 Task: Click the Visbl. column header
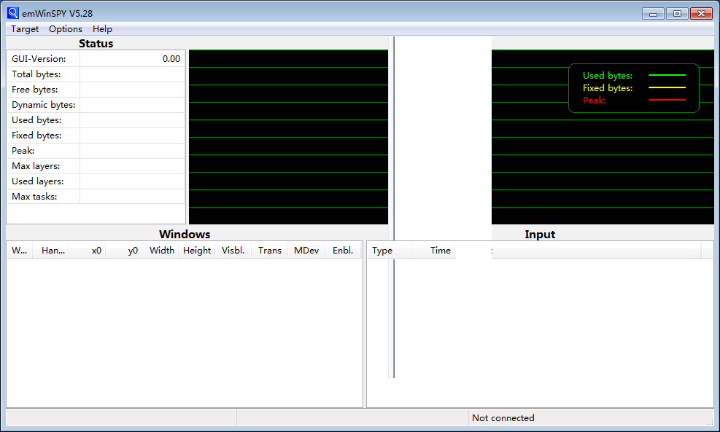[x=233, y=251]
